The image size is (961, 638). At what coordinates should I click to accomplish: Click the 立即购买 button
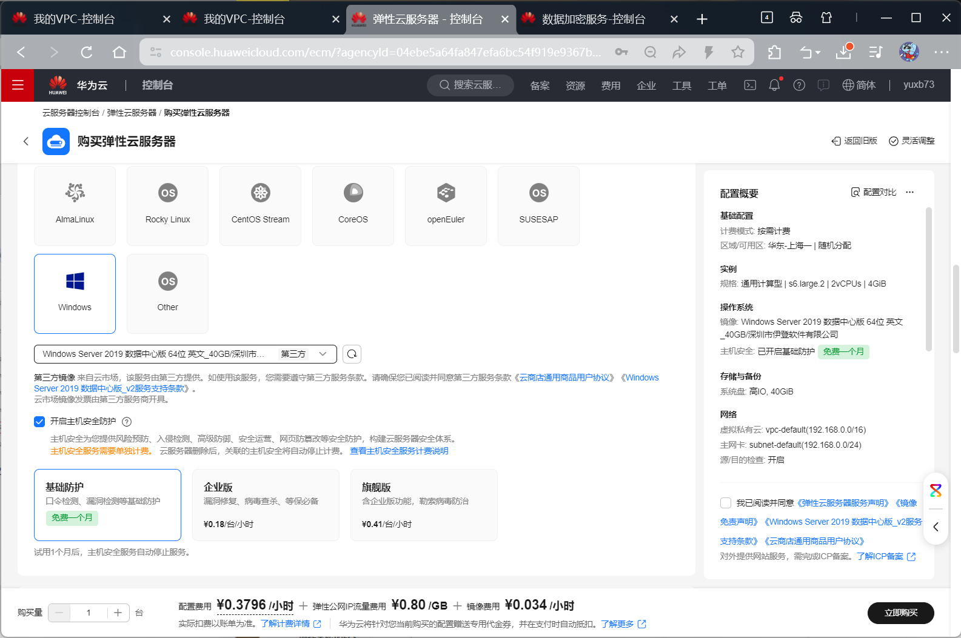click(x=900, y=613)
